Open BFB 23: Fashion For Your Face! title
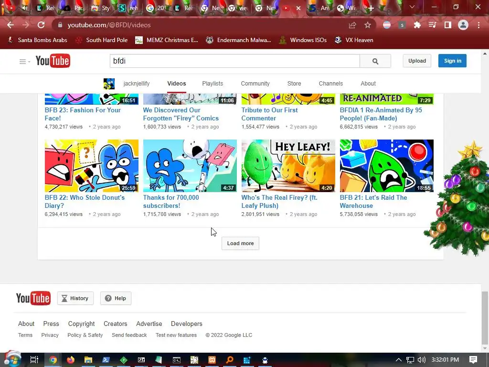Screen dimensions: 489x367 tap(83, 114)
